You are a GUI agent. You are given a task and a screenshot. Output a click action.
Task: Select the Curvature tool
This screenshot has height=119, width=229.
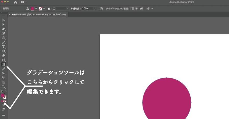click(x=3, y=33)
